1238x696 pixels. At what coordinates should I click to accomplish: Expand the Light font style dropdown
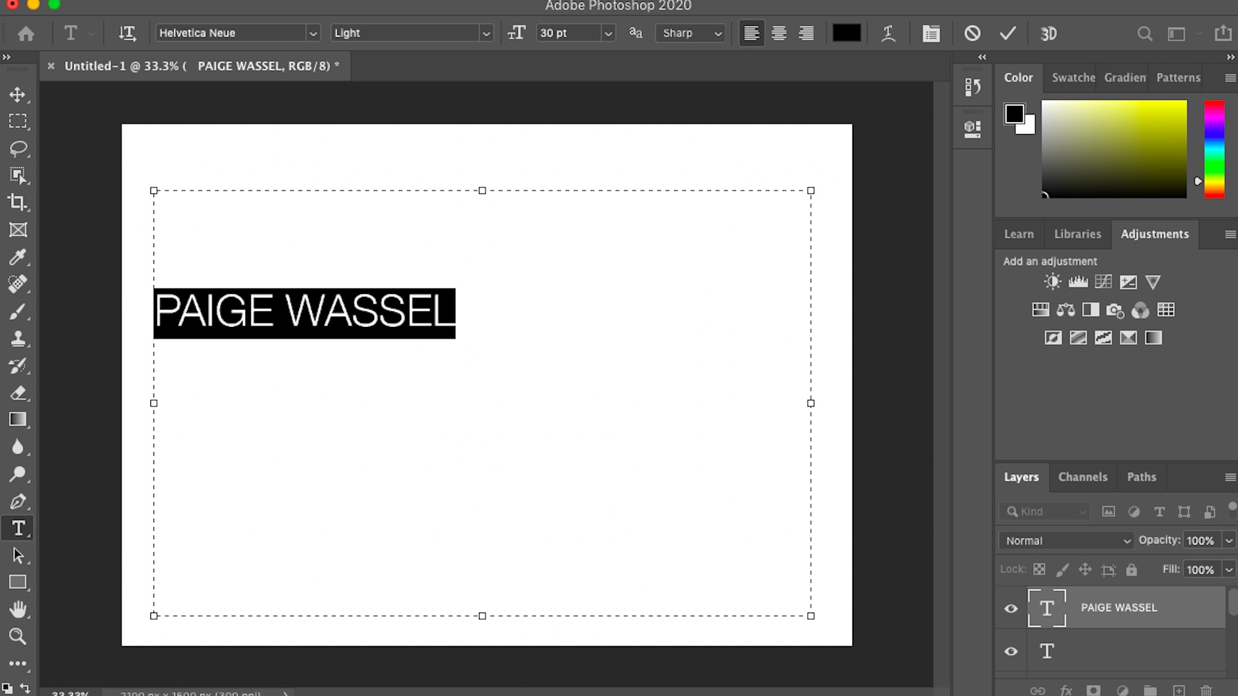(486, 34)
